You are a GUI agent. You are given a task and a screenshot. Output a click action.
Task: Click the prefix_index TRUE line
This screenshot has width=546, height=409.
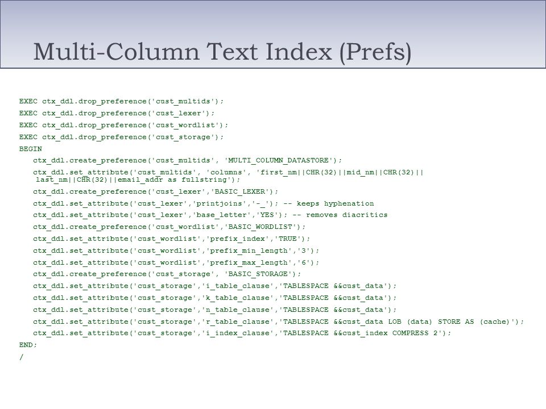click(x=172, y=239)
